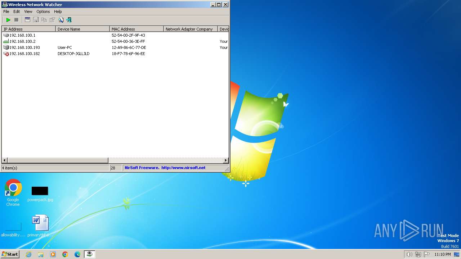This screenshot has width=461, height=259.
Task: Start scanning with the green play icon
Action: pyautogui.click(x=8, y=20)
